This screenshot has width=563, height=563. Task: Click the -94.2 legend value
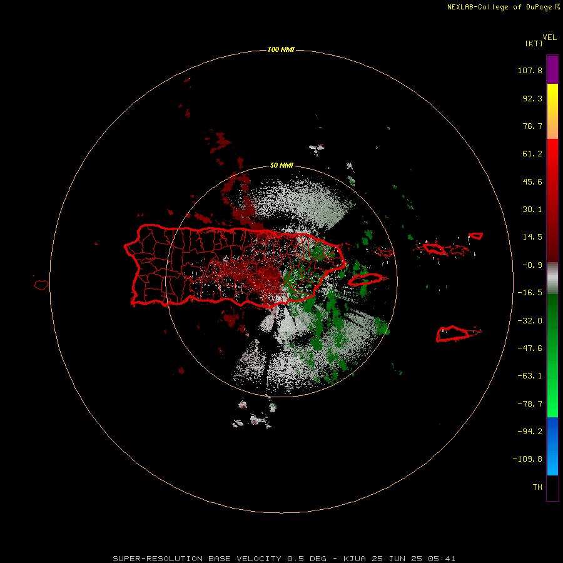530,431
